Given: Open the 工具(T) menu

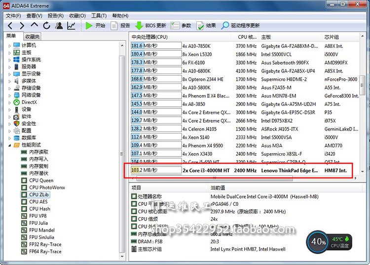Looking at the screenshot, I should (99, 16).
